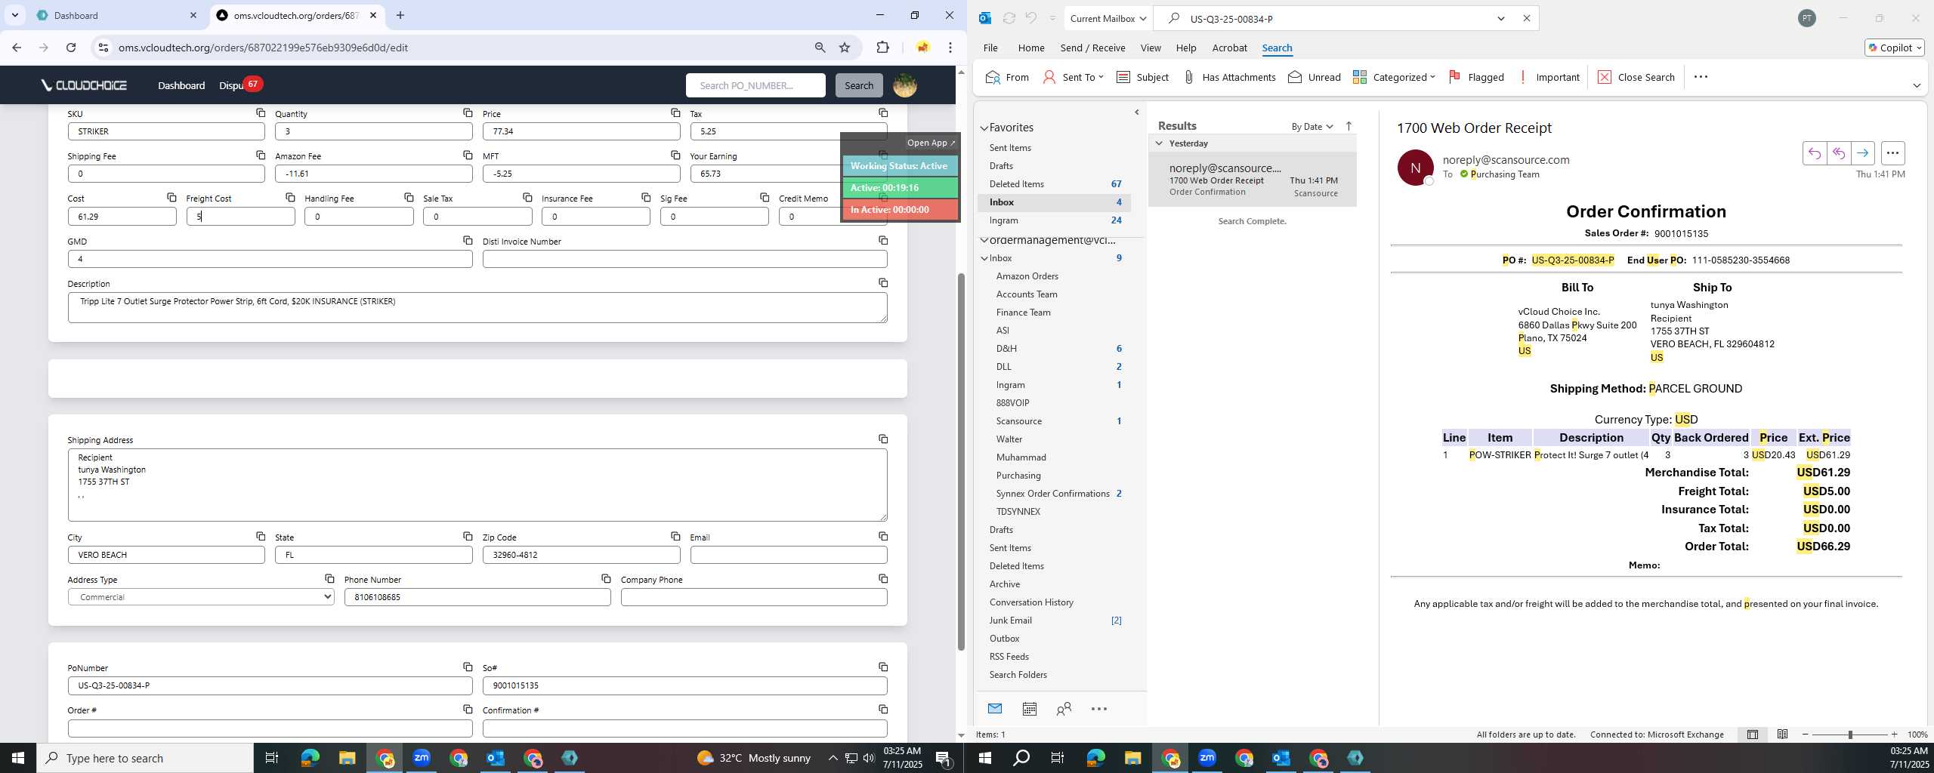Copy the Shipping Address text
This screenshot has width=1934, height=773.
(883, 439)
